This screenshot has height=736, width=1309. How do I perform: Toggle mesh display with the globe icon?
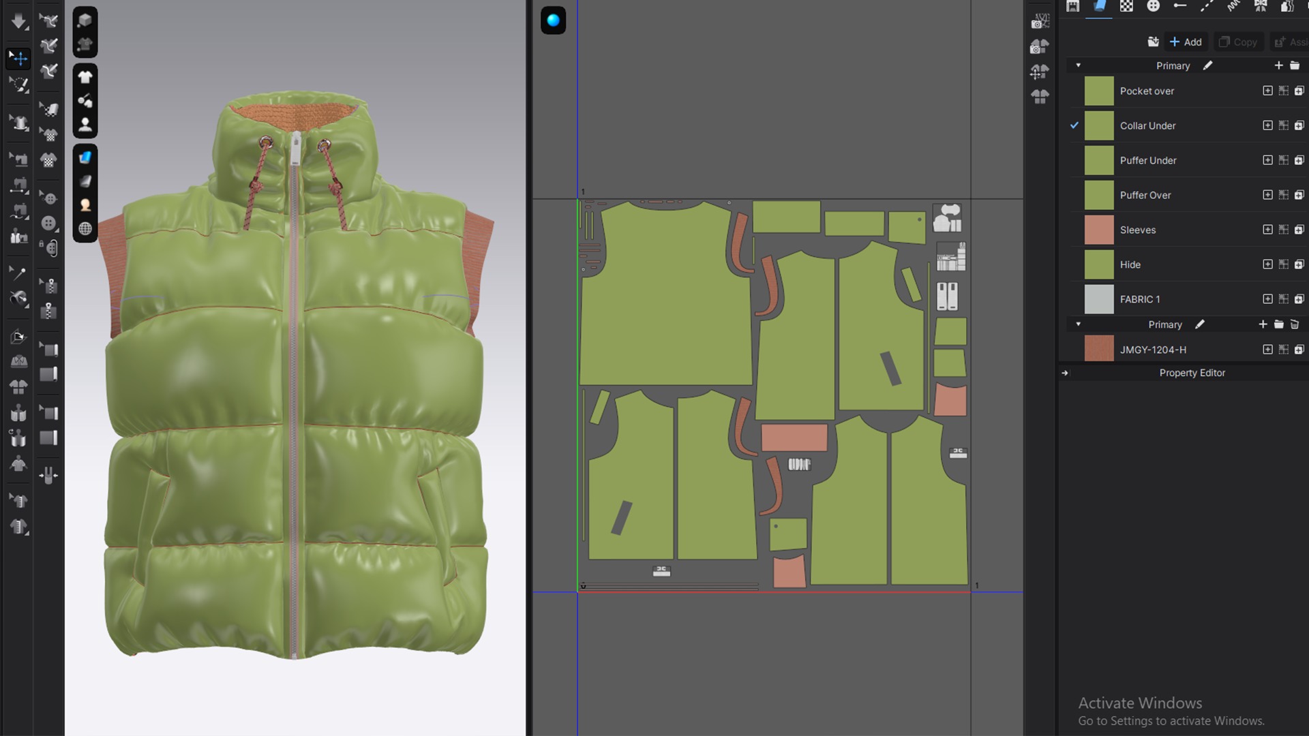click(x=85, y=229)
